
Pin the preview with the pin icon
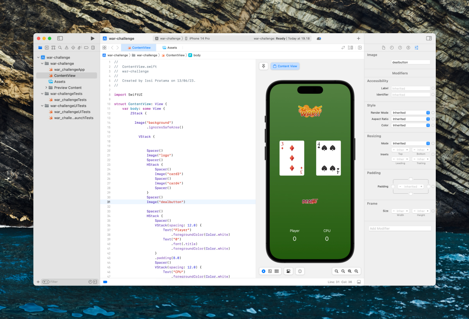263,66
